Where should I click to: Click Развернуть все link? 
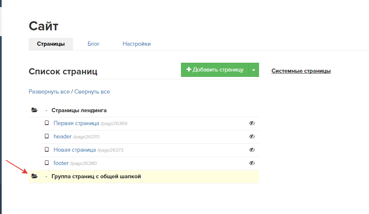coord(49,92)
